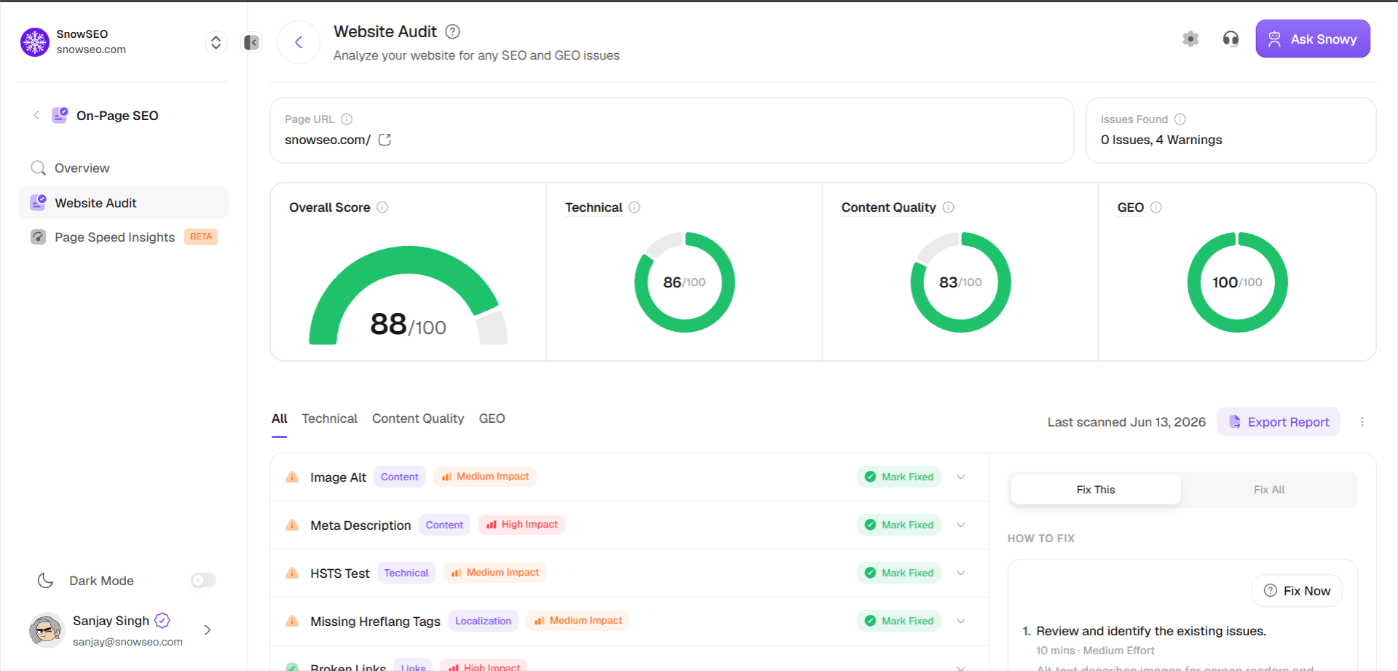Click the Localization tag
1398x671 pixels.
483,622
